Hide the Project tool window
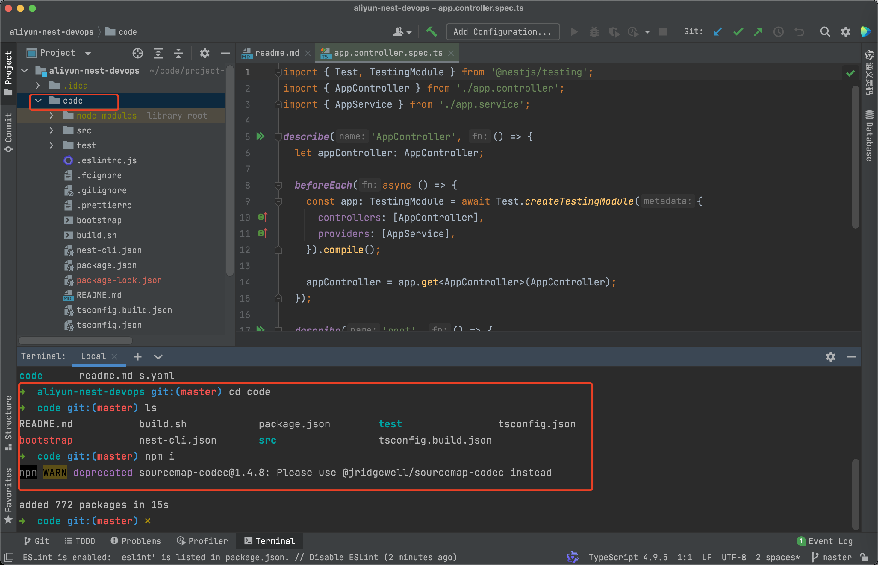This screenshot has height=565, width=878. [x=225, y=53]
